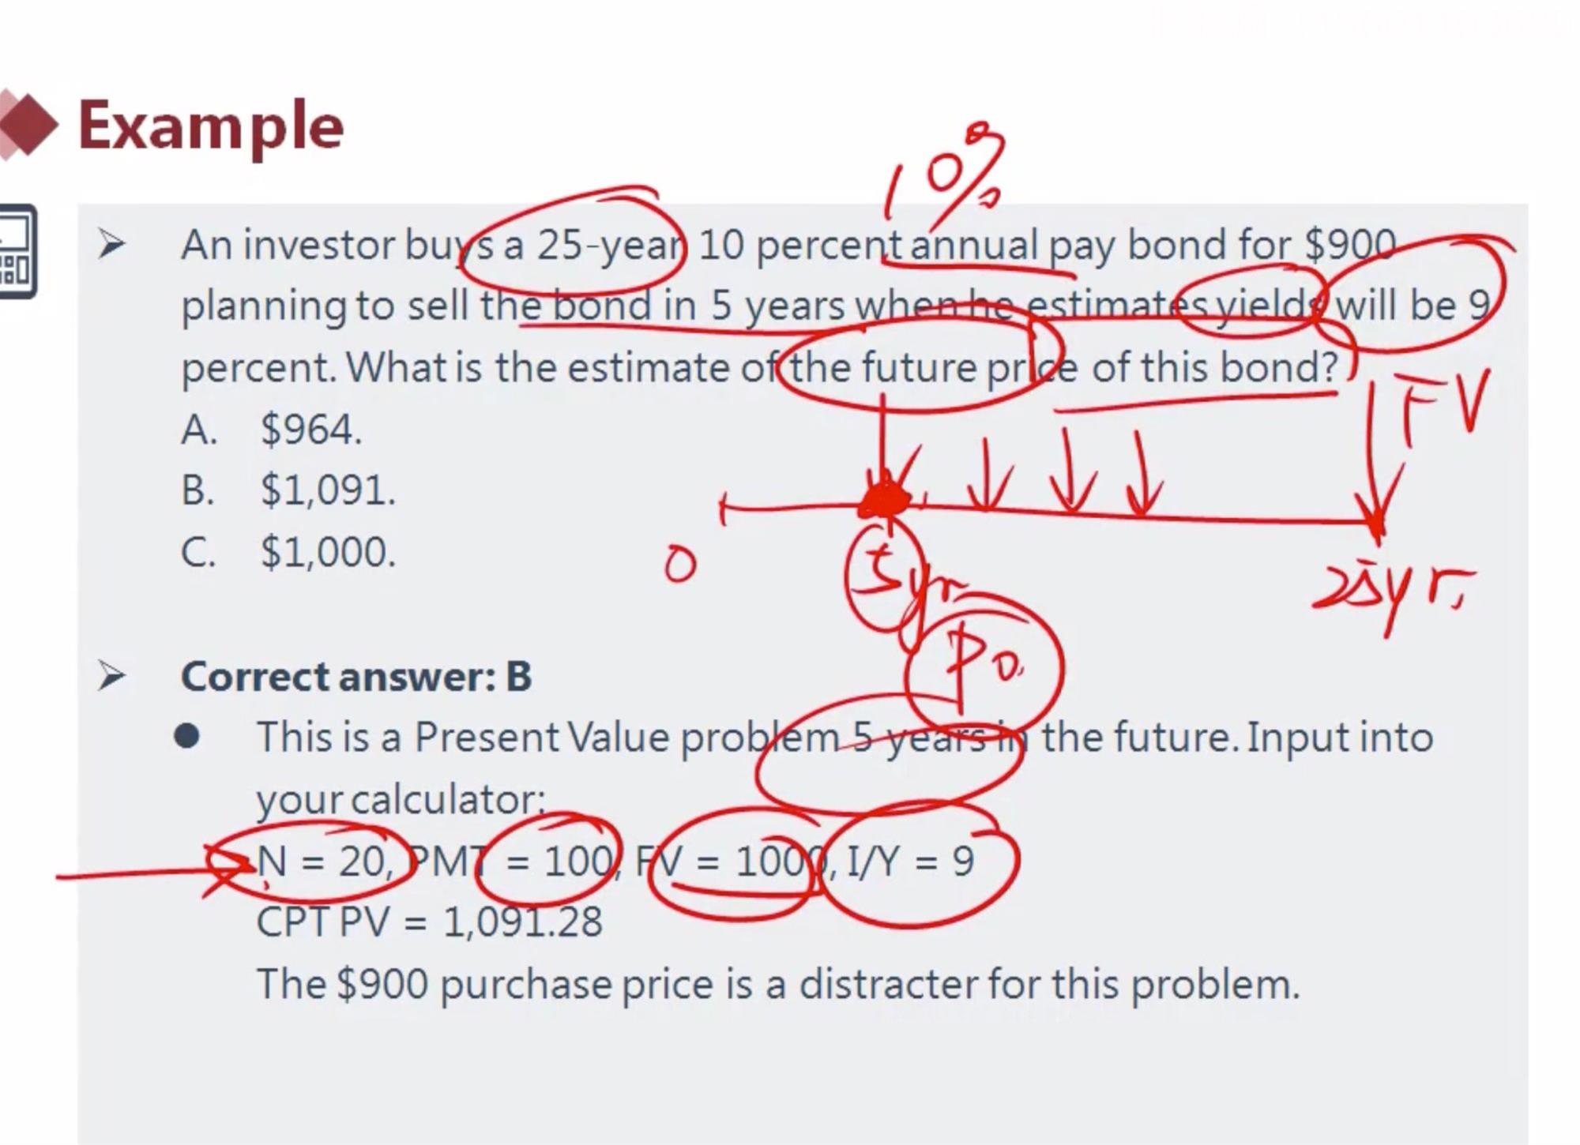Click the round bullet before 'This is a Present Value'
This screenshot has height=1145, width=1580.
click(x=187, y=737)
